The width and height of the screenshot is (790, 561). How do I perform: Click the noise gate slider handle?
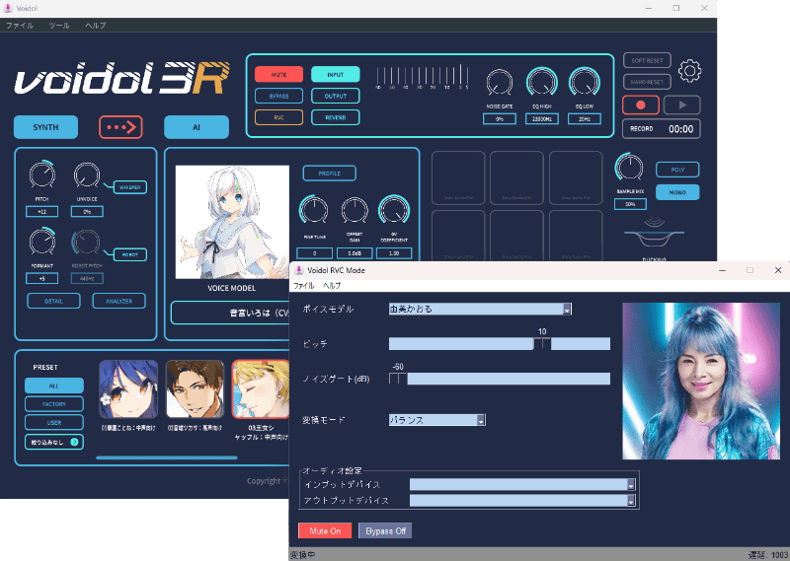pos(398,379)
